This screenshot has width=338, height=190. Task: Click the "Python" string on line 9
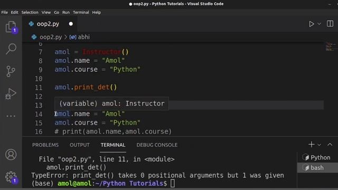[125, 69]
